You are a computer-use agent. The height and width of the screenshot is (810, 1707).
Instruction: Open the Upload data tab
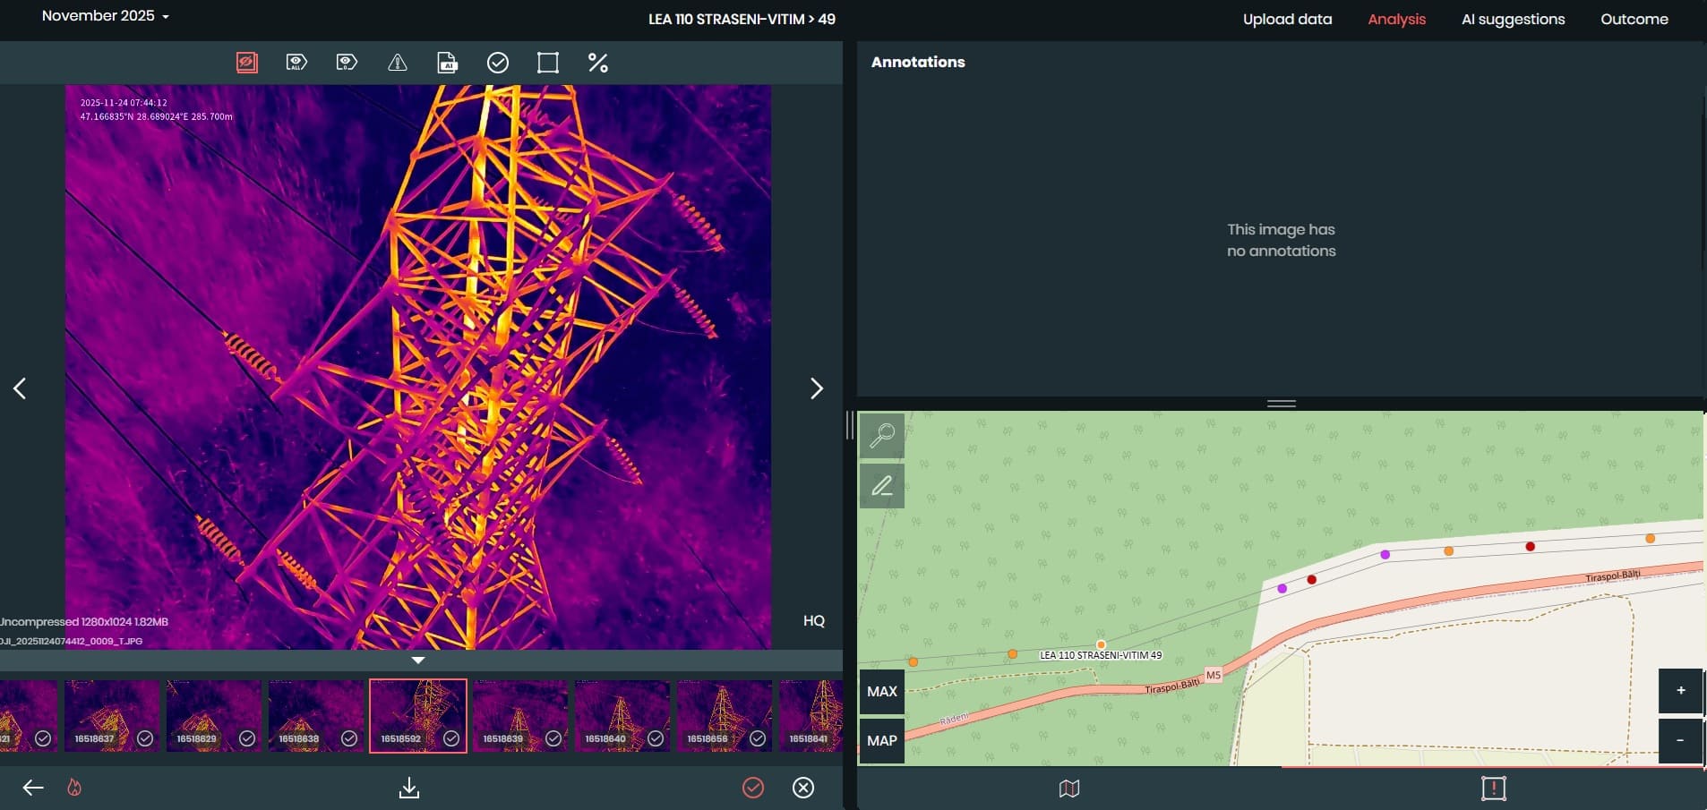coord(1287,19)
